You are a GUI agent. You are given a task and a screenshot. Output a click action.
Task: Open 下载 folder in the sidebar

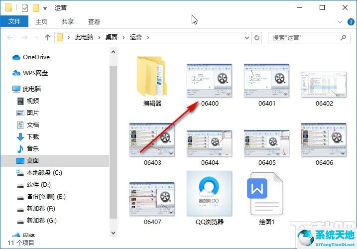28,136
